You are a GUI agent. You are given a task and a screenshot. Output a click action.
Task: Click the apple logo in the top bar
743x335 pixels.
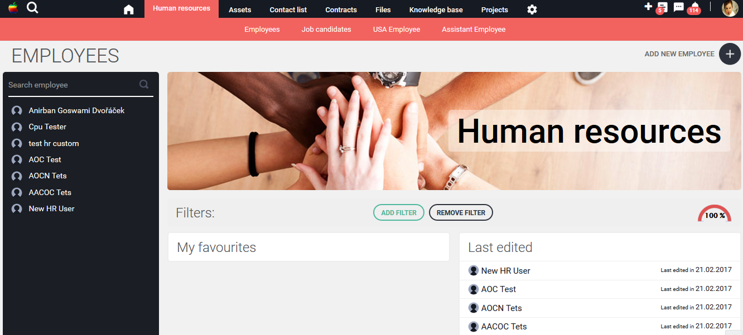click(x=13, y=8)
